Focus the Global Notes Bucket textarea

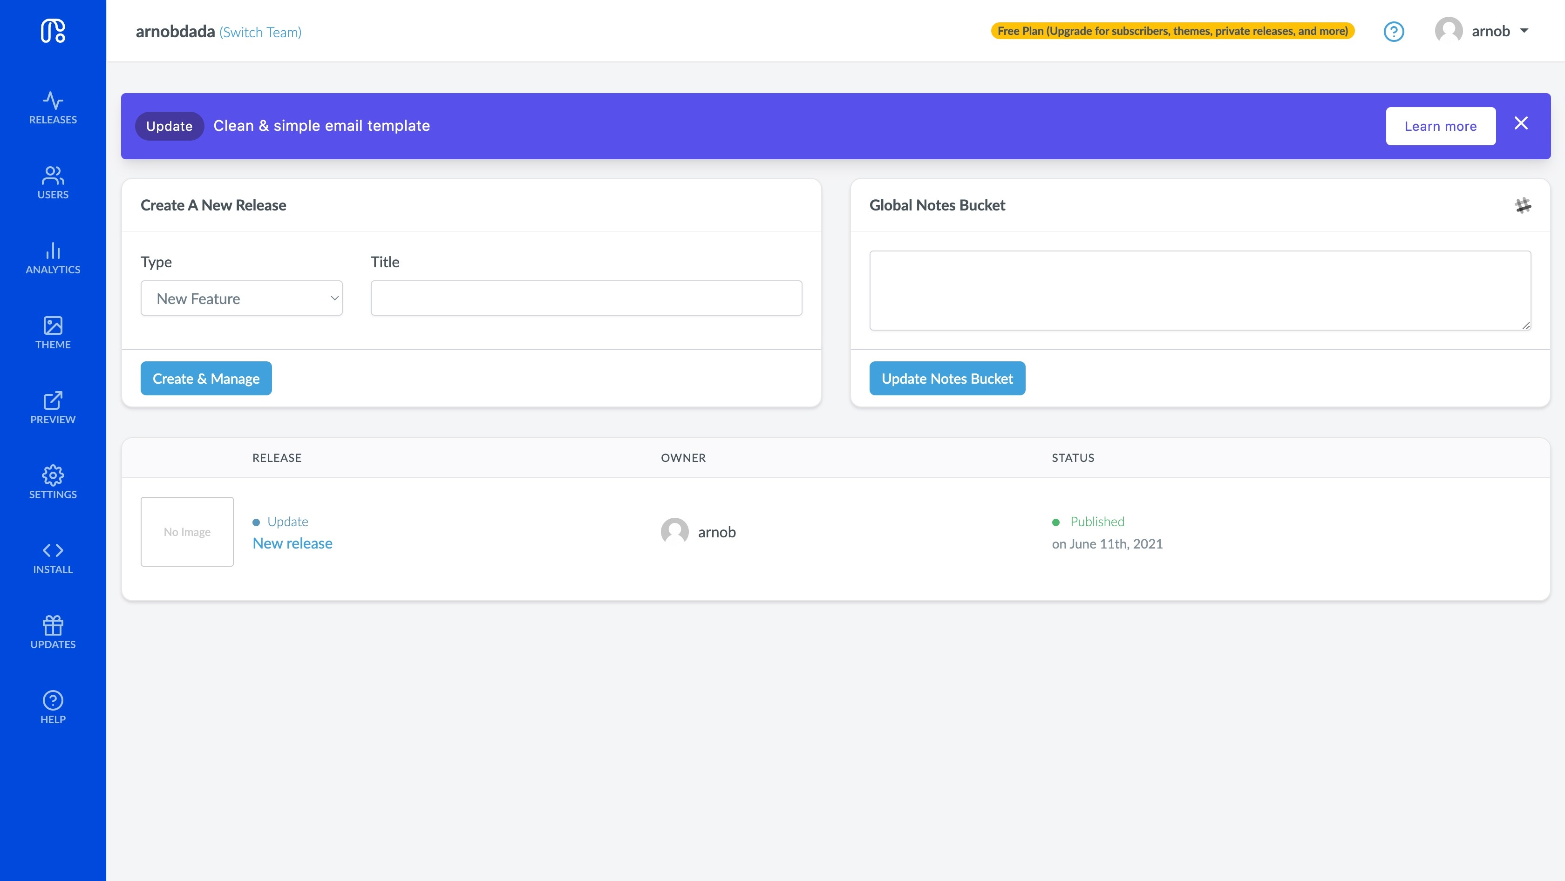[1200, 291]
